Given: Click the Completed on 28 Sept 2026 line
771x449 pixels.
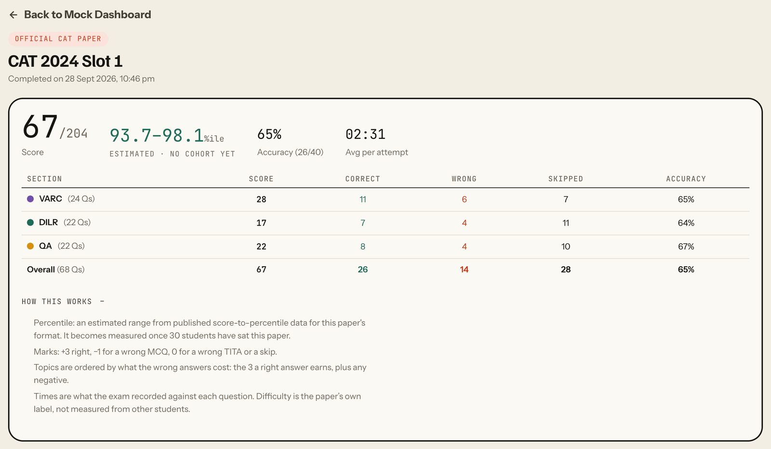Looking at the screenshot, I should pyautogui.click(x=81, y=79).
